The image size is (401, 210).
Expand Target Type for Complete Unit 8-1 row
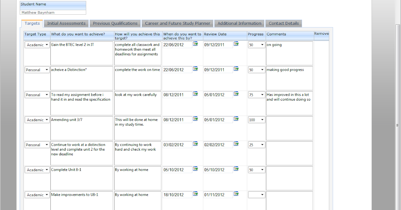click(x=37, y=170)
